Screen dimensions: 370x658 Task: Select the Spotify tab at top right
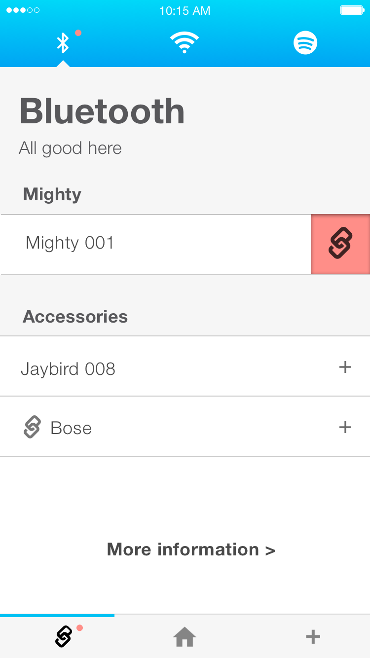point(305,43)
